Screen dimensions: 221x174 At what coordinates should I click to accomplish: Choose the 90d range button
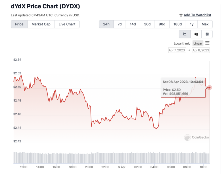coord(162,24)
